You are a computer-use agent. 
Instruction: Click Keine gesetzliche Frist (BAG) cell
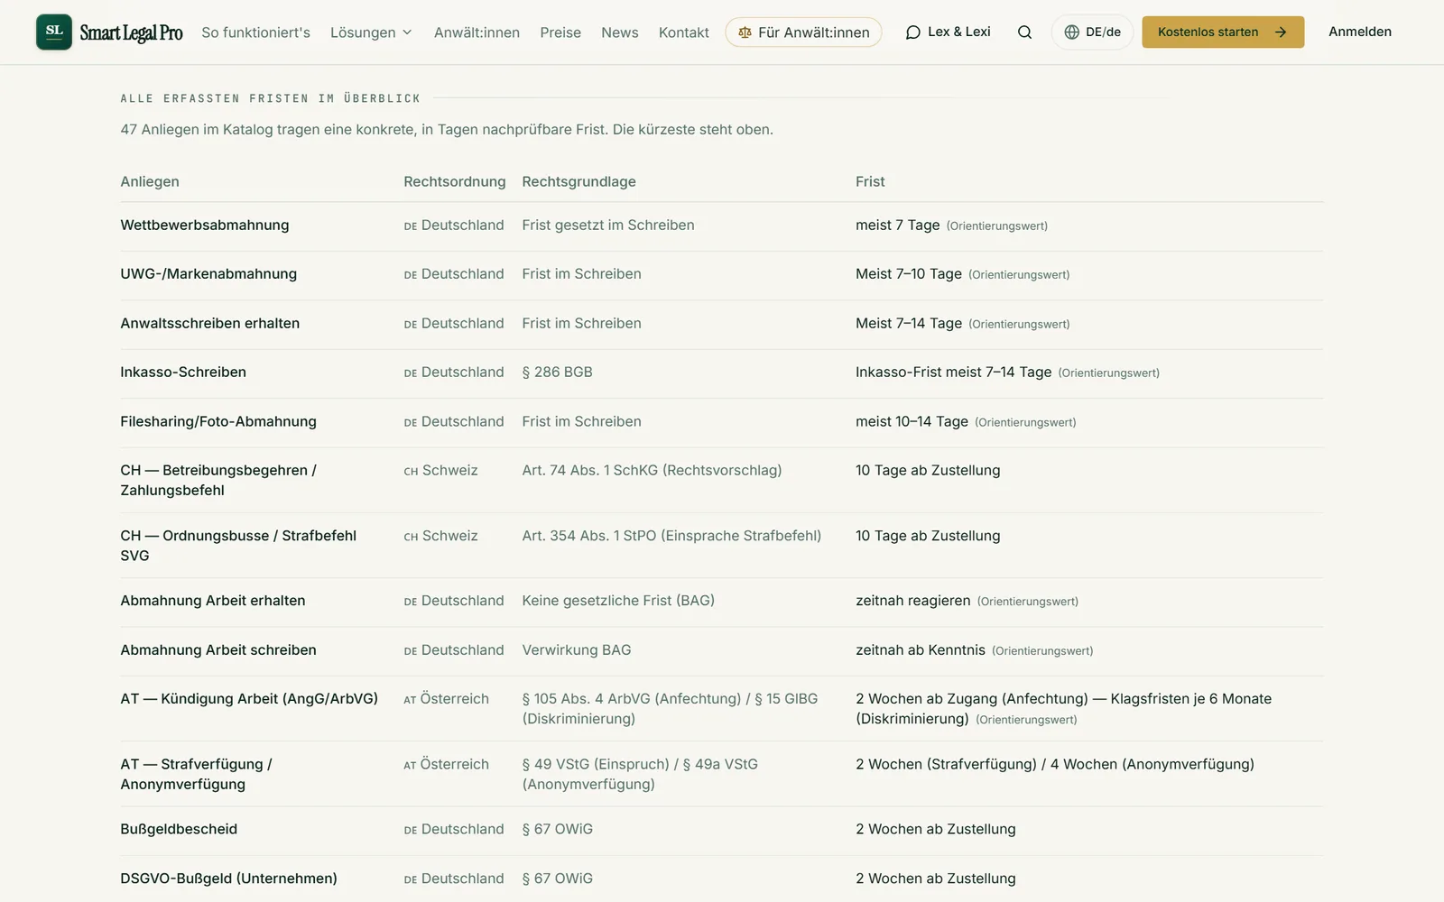click(x=618, y=601)
